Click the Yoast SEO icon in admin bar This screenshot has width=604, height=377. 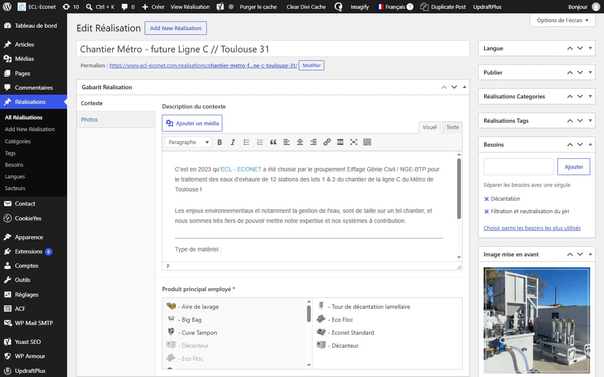click(220, 7)
